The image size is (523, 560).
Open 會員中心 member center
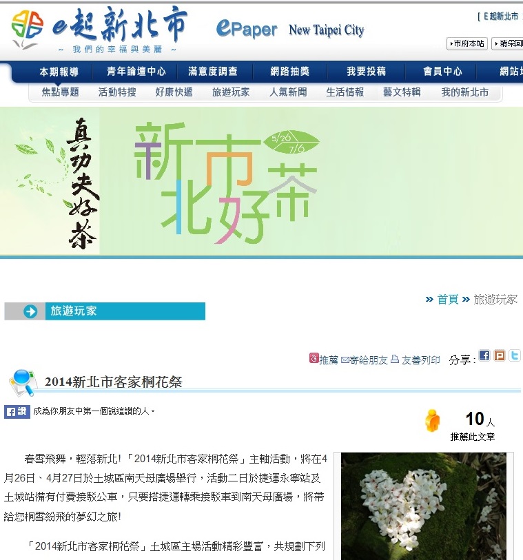(x=442, y=72)
